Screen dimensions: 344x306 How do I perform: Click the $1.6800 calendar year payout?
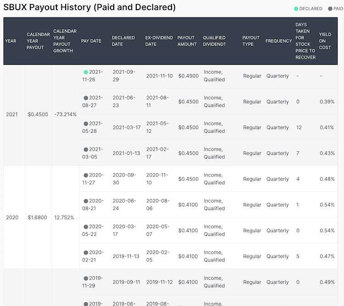tap(37, 218)
